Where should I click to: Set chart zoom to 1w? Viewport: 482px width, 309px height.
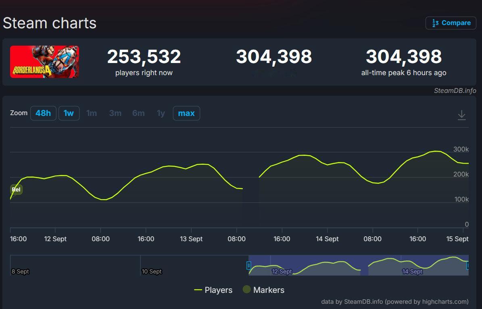69,113
